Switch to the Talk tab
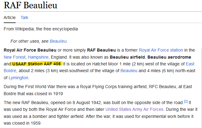202x128 pixels. click(25, 17)
